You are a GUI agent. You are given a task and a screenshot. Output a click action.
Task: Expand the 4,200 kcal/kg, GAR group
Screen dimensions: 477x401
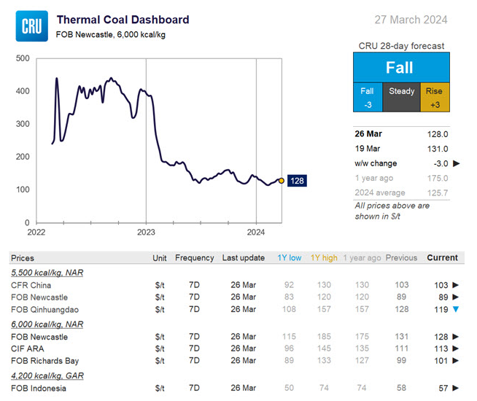click(x=46, y=375)
